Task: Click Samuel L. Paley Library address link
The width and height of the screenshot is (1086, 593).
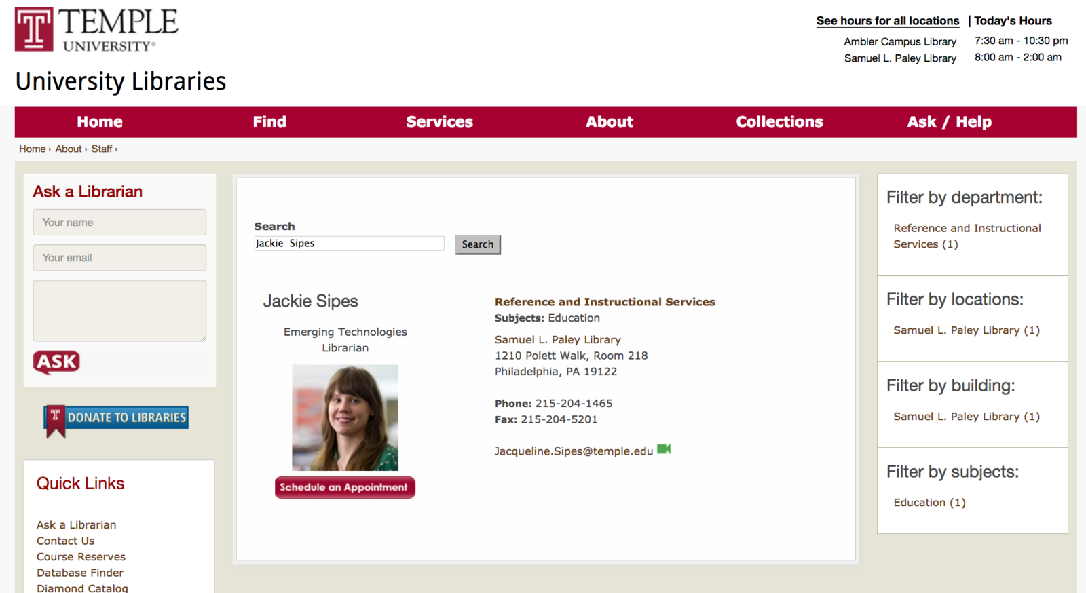Action: click(557, 340)
